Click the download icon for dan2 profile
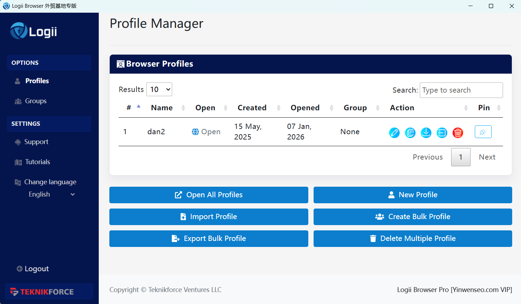Image resolution: width=521 pixels, height=304 pixels. 426,133
